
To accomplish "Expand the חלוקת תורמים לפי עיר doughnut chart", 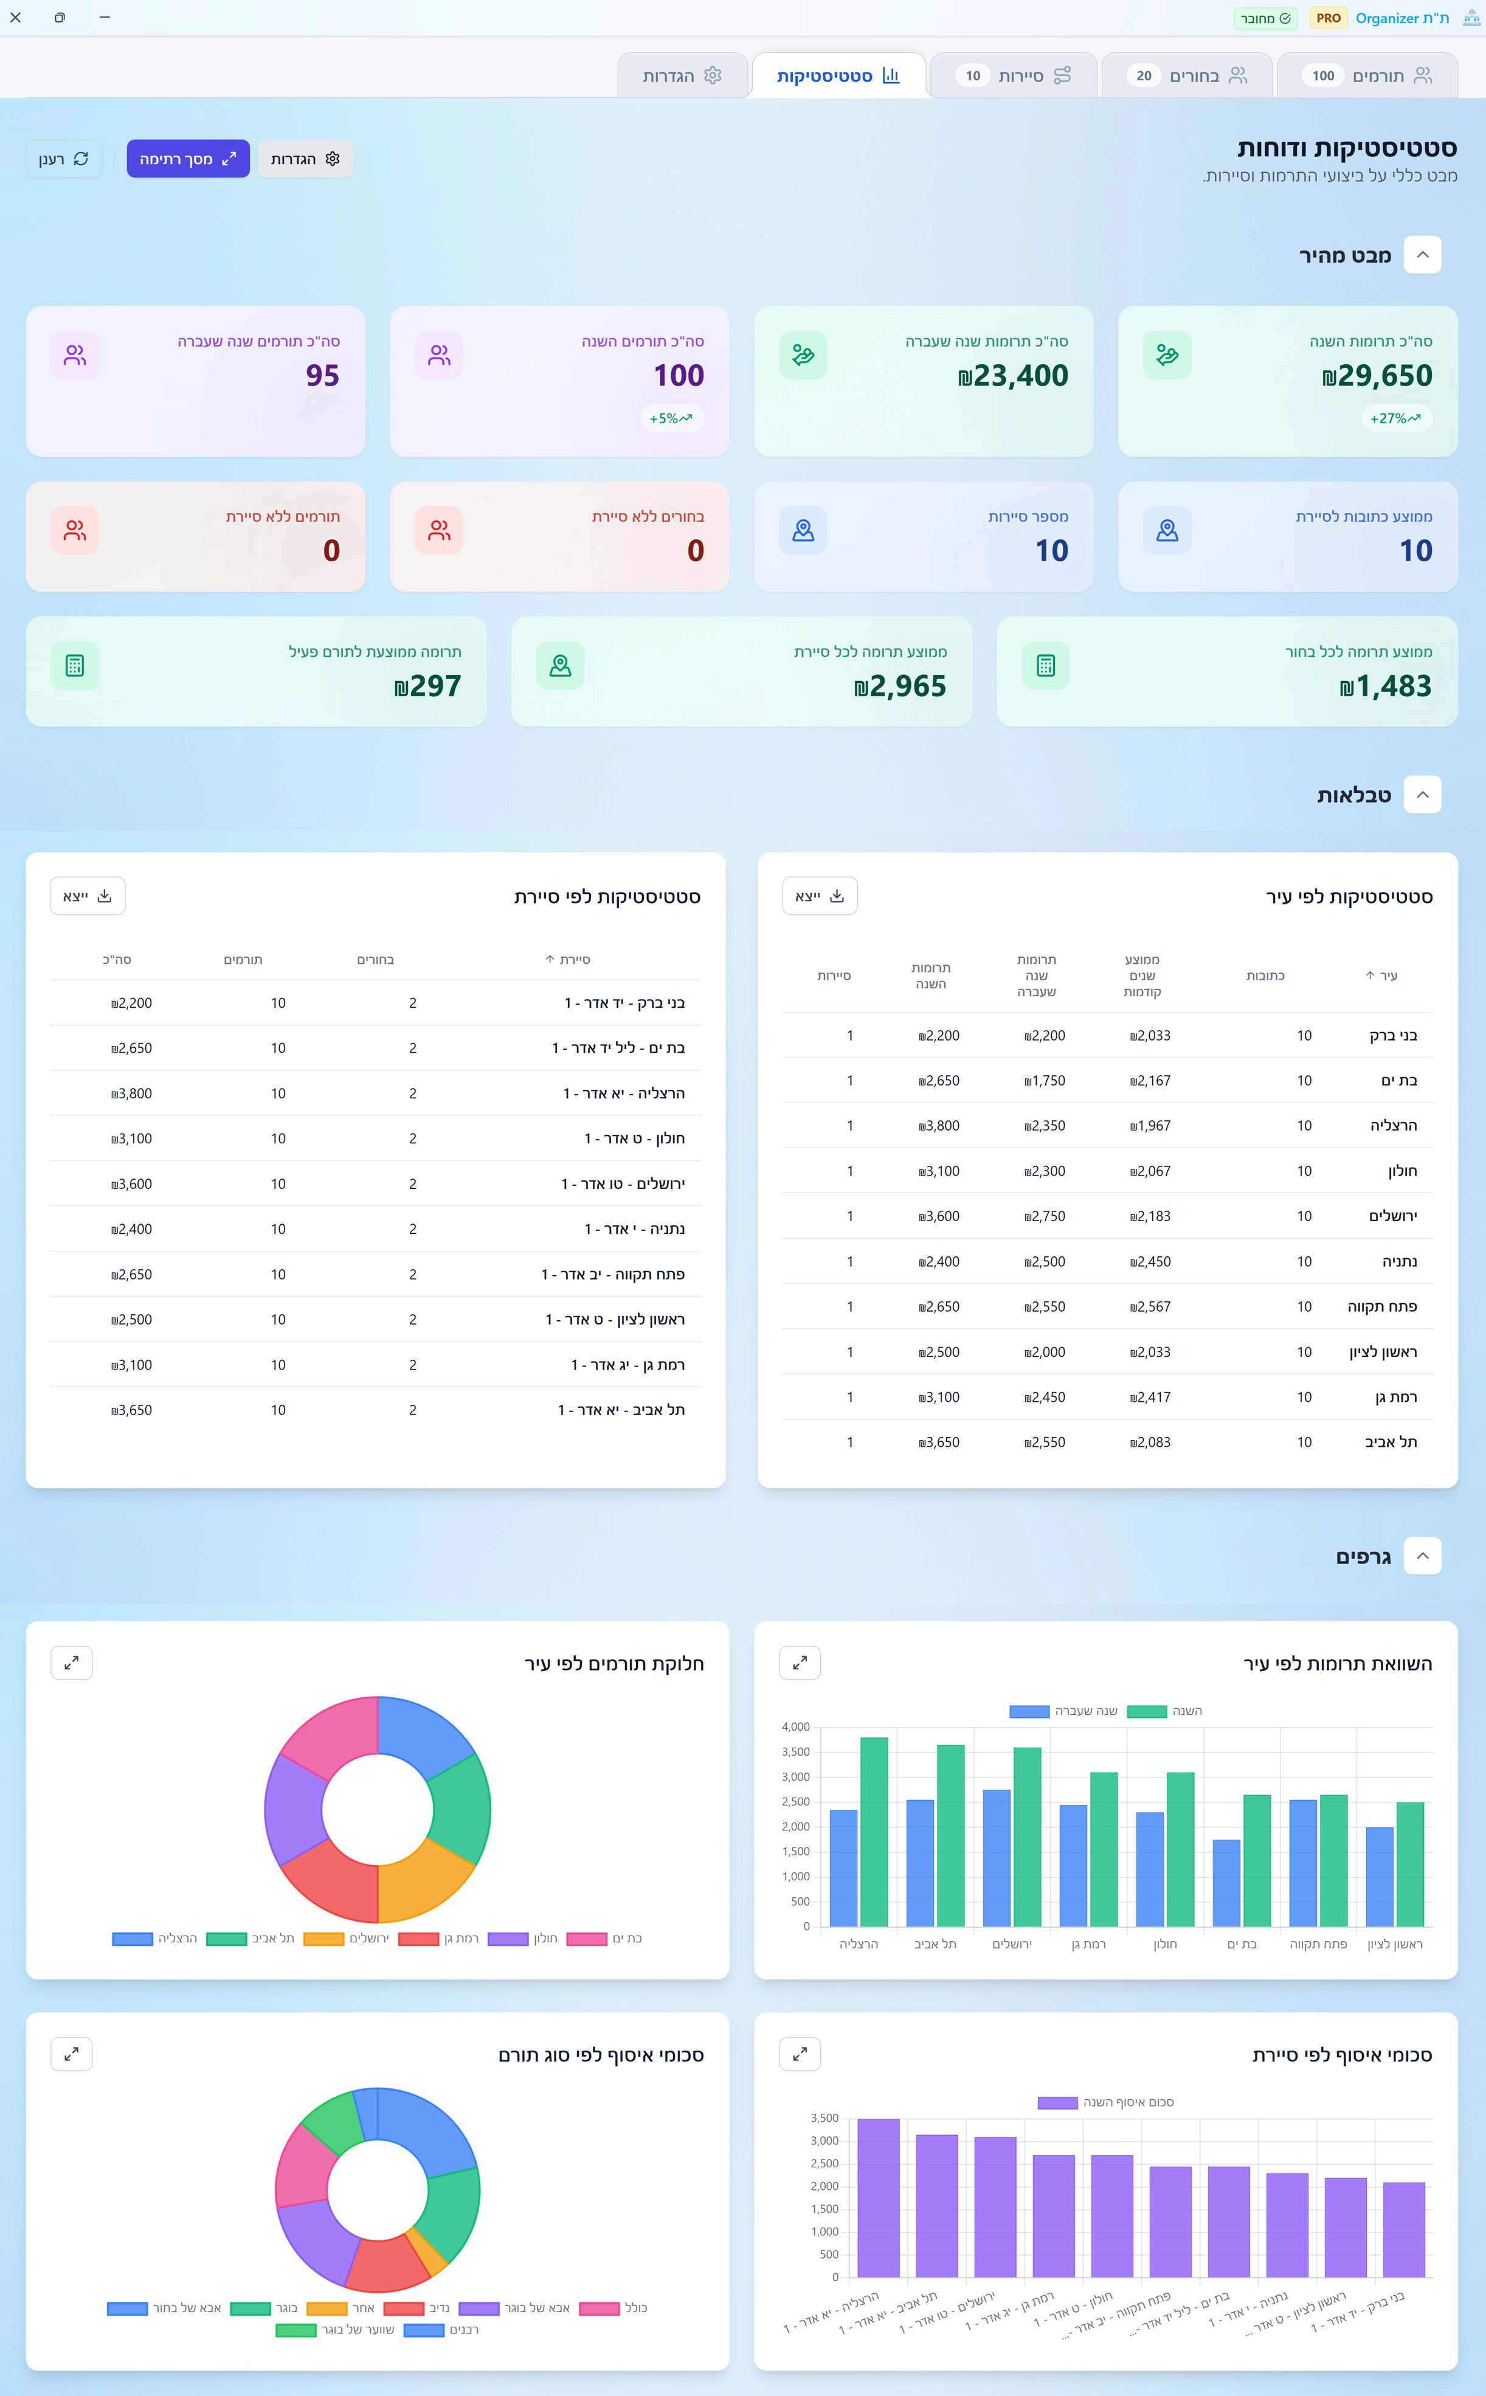I will point(72,1663).
